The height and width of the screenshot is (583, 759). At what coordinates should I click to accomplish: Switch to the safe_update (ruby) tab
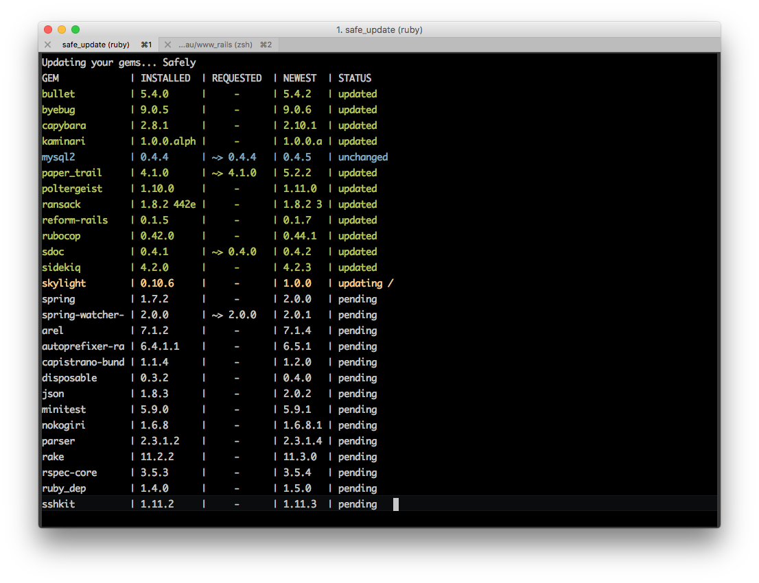(x=100, y=45)
